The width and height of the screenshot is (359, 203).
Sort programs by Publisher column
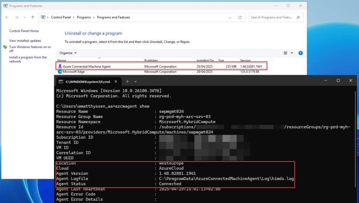point(151,60)
